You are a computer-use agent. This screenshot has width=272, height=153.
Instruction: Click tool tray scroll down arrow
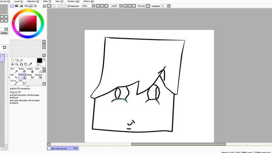click(x=44, y=84)
